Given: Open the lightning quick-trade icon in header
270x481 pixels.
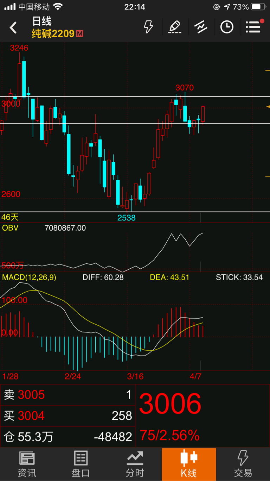Looking at the screenshot, I should point(149,27).
